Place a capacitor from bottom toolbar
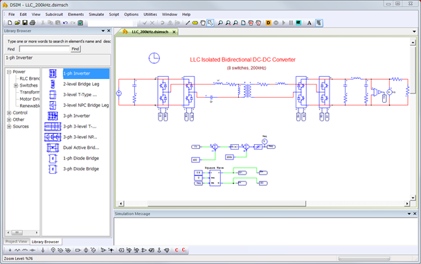421x264 pixels. pos(33,250)
